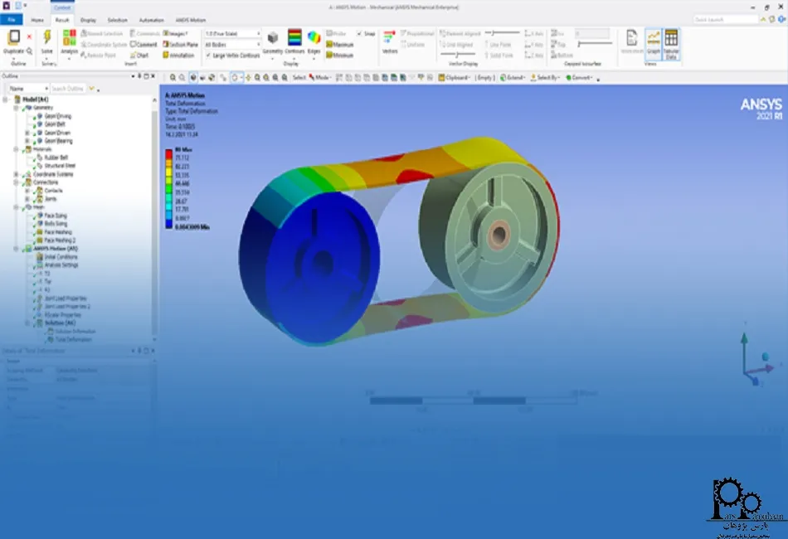This screenshot has height=539, width=788.
Task: Click the Geometry display cube icon
Action: [272, 38]
